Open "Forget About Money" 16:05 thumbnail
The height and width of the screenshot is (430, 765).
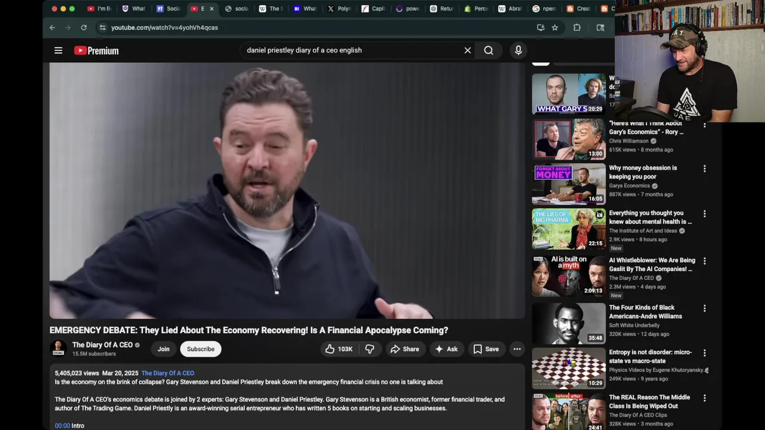click(568, 183)
